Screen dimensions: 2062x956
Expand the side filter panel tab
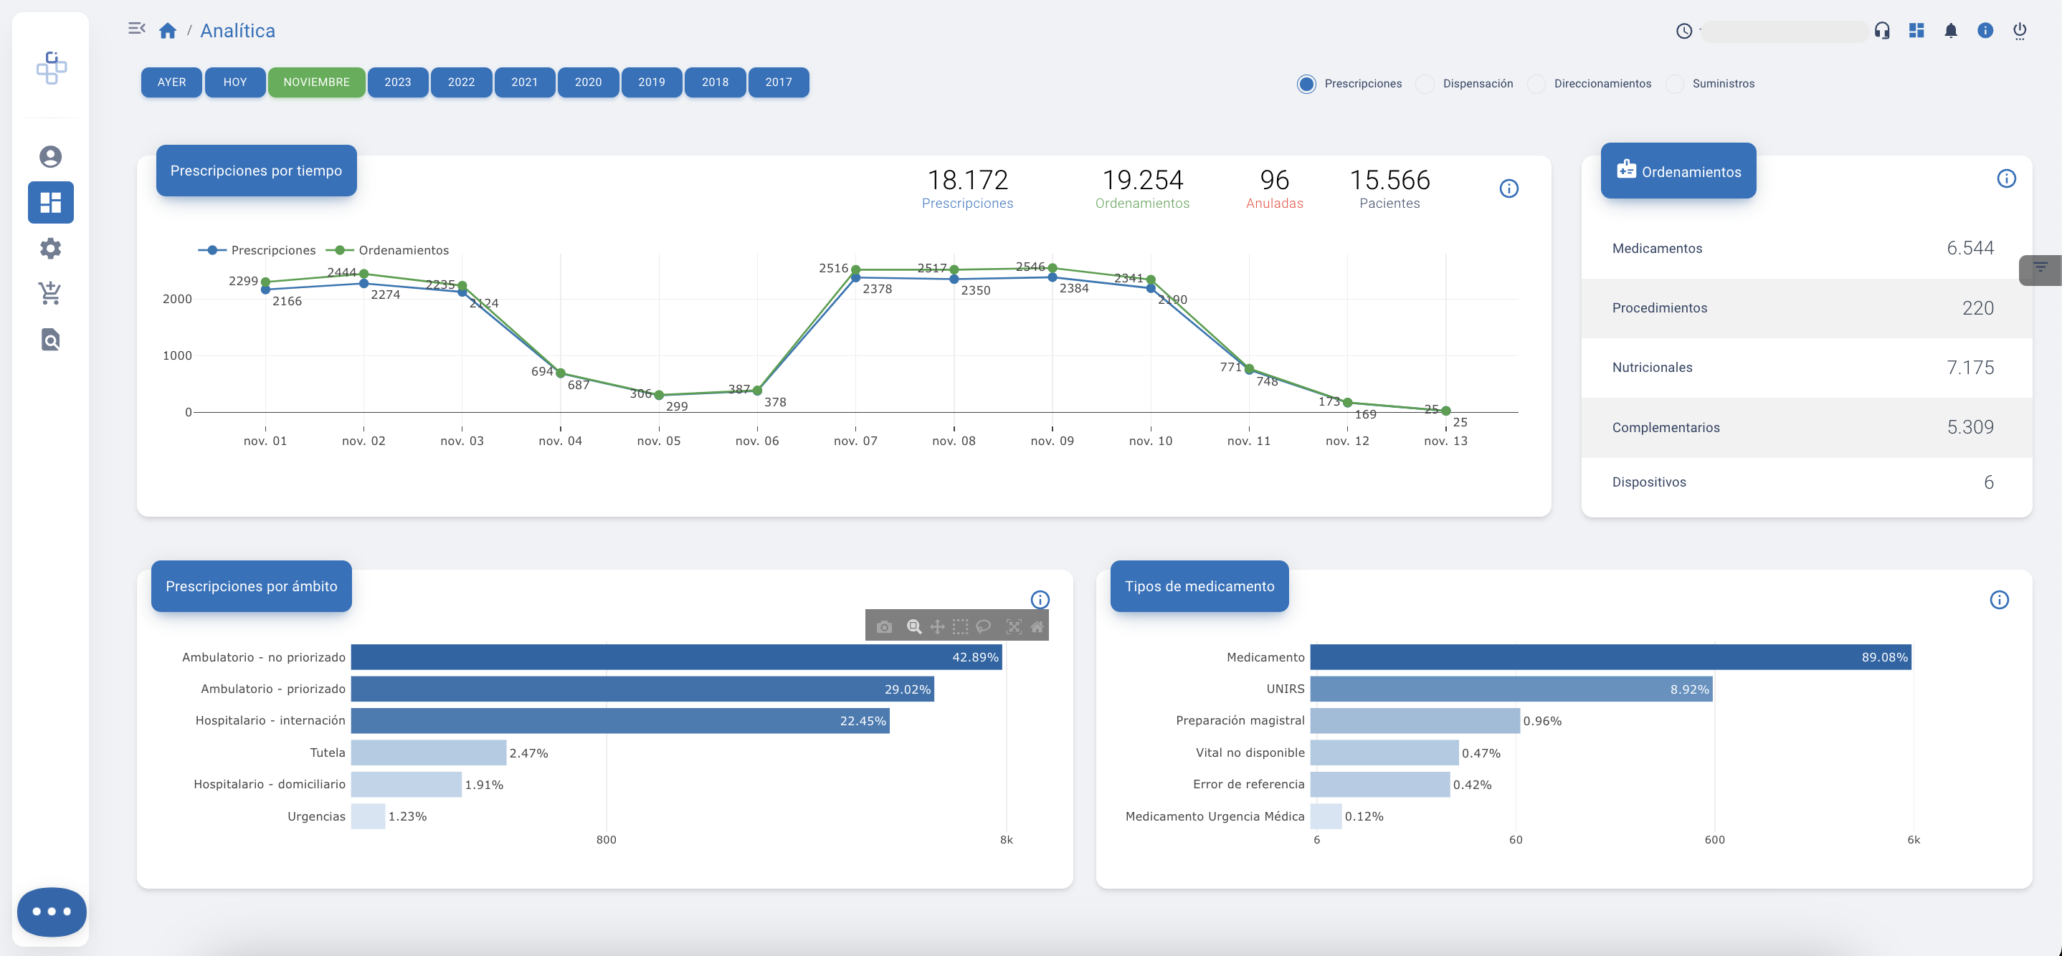pos(2040,269)
